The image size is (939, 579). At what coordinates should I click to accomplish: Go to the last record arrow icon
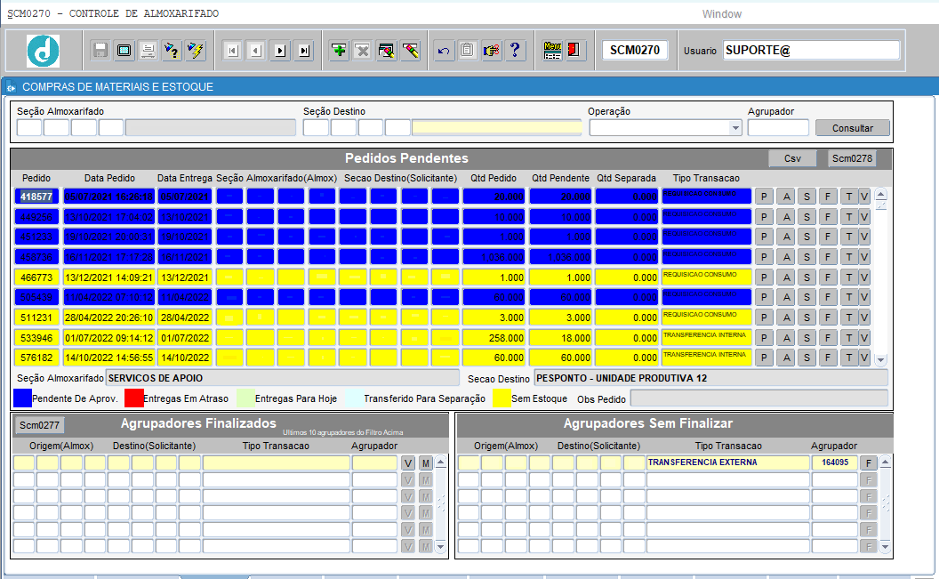(304, 51)
